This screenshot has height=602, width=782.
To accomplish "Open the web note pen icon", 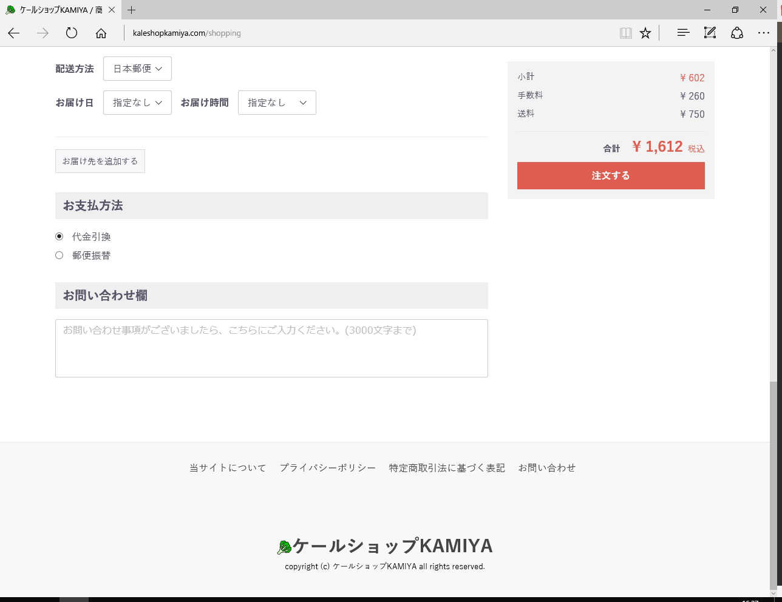I will click(710, 33).
